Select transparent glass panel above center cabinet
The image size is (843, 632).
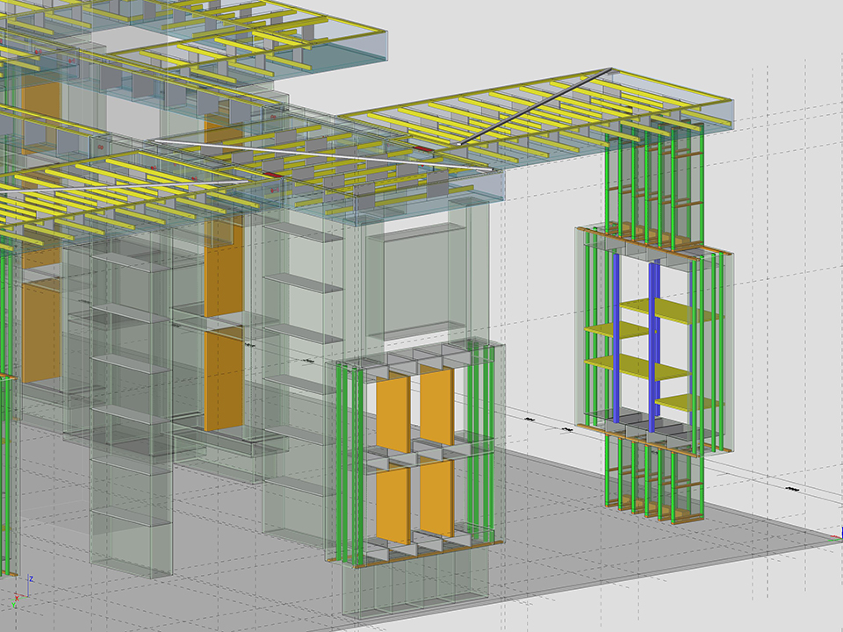[413, 281]
